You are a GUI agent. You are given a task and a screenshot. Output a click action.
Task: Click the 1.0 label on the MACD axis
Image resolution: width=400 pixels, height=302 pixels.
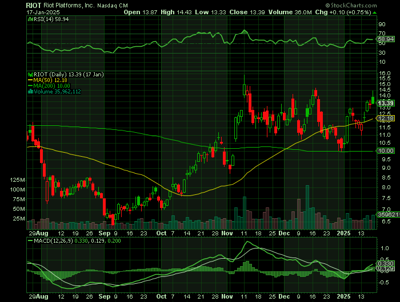point(385,248)
